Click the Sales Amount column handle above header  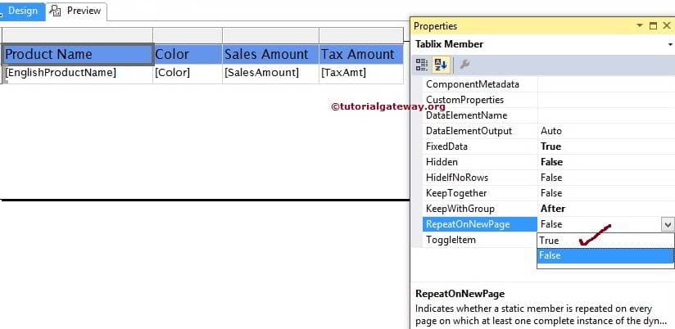point(270,35)
